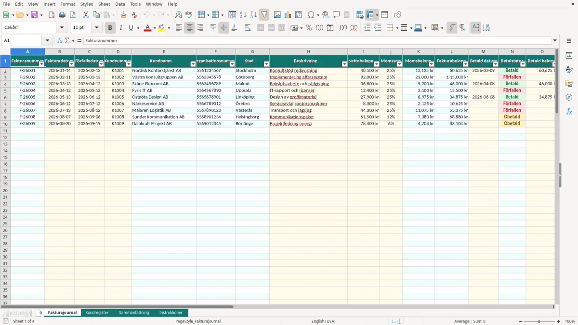Open the Sheet menu
The image size is (578, 325).
[x=104, y=4]
